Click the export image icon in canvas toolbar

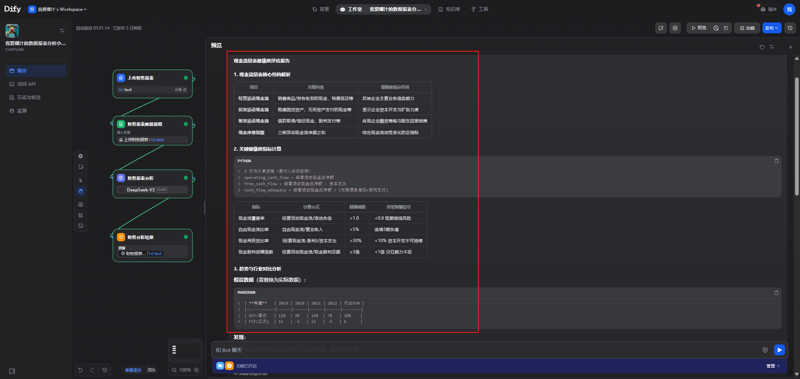80,204
